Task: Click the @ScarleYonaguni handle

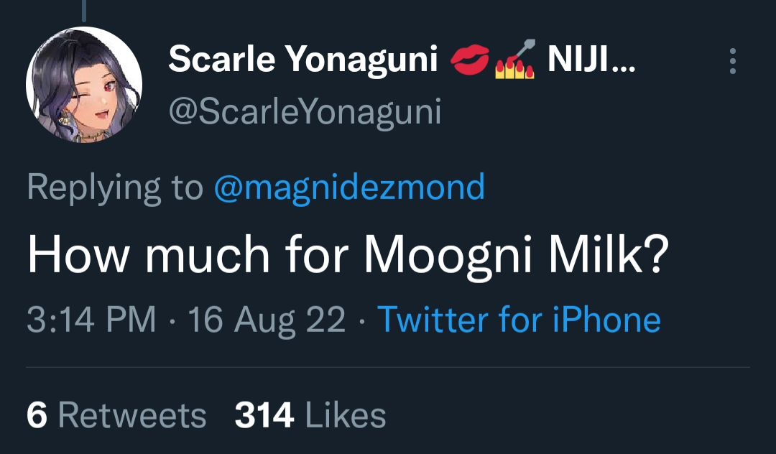Action: pos(305,111)
